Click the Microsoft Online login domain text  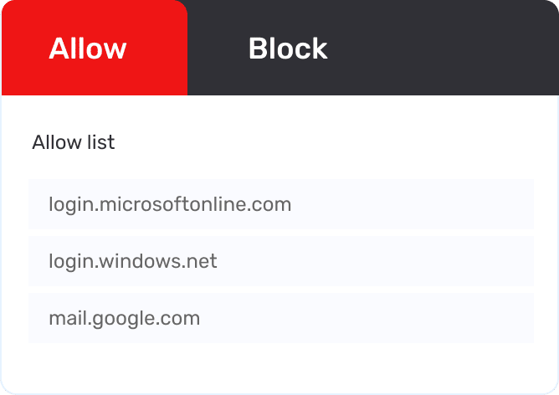(x=170, y=204)
